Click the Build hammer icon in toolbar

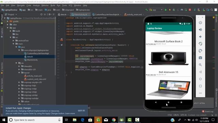(146, 10)
